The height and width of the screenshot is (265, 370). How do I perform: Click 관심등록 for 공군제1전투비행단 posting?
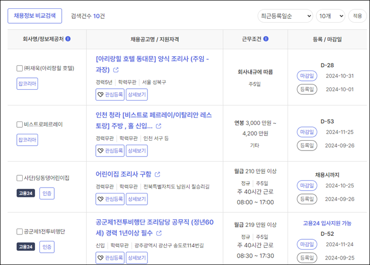[110, 258]
